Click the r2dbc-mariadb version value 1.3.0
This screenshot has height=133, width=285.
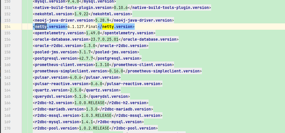[92, 109]
